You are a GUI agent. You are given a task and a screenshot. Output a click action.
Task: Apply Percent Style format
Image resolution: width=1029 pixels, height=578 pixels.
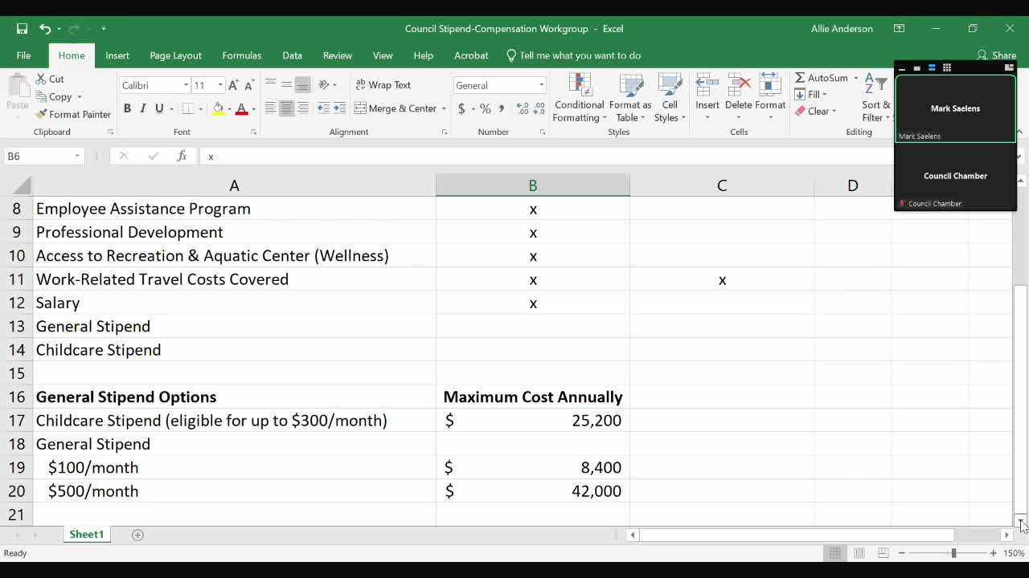coord(485,108)
